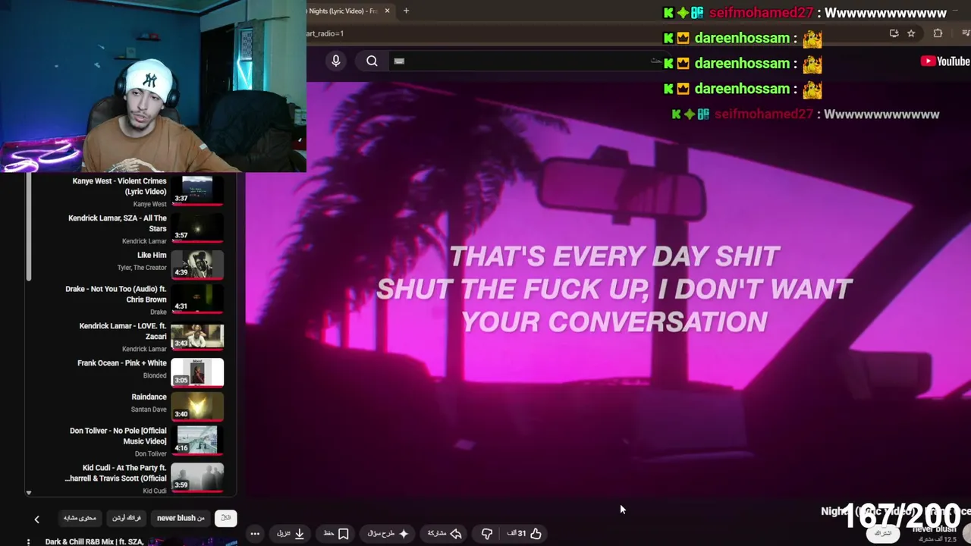Click the 'Raindance' title text
The height and width of the screenshot is (546, 971).
point(149,397)
